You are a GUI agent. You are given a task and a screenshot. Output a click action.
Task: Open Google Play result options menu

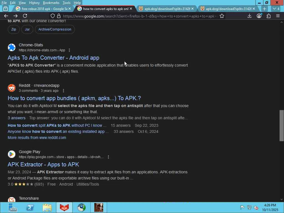click(x=108, y=157)
